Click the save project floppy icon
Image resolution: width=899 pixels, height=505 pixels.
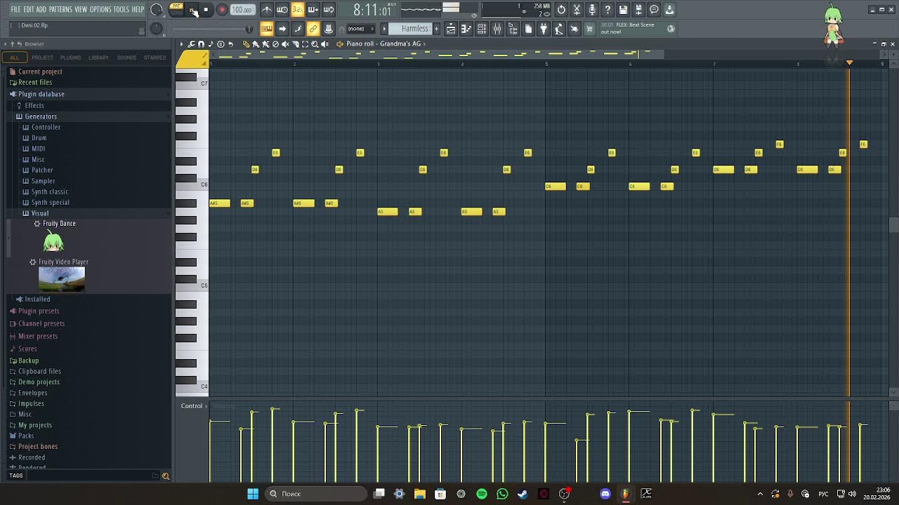(x=623, y=10)
